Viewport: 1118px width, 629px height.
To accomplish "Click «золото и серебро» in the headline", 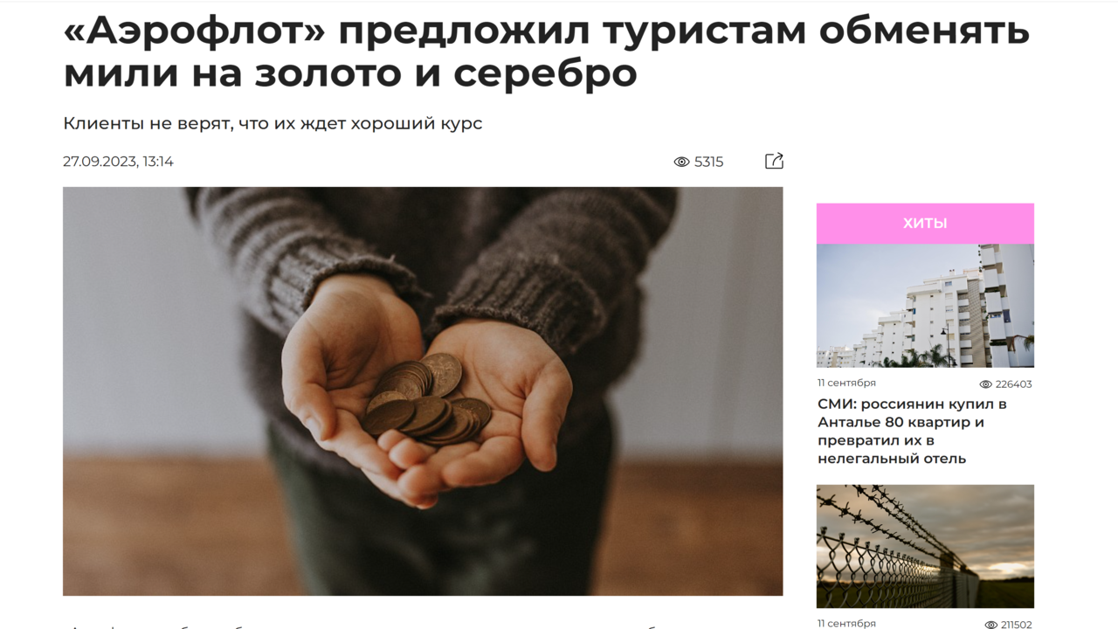I will (445, 73).
